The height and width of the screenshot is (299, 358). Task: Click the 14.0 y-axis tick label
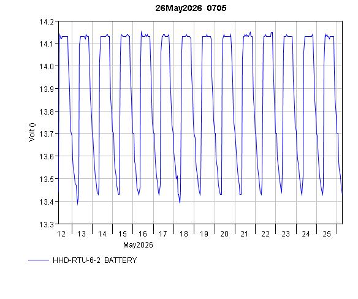47,66
